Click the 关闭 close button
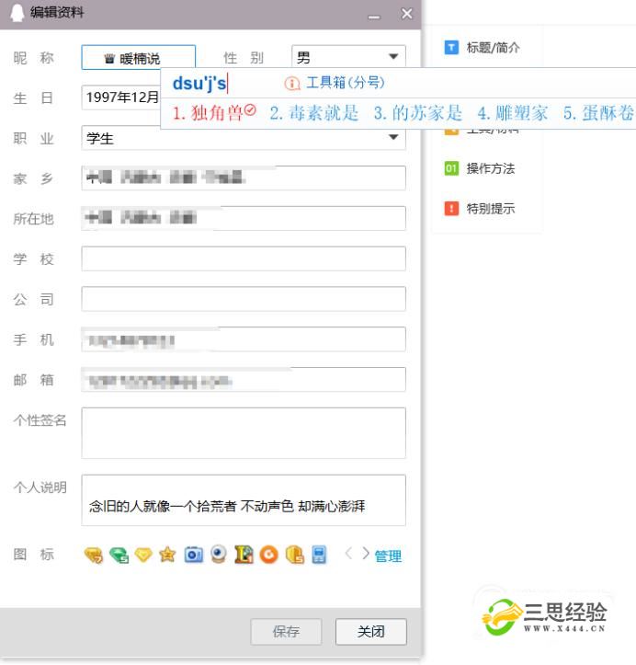636x665 pixels. (x=370, y=632)
